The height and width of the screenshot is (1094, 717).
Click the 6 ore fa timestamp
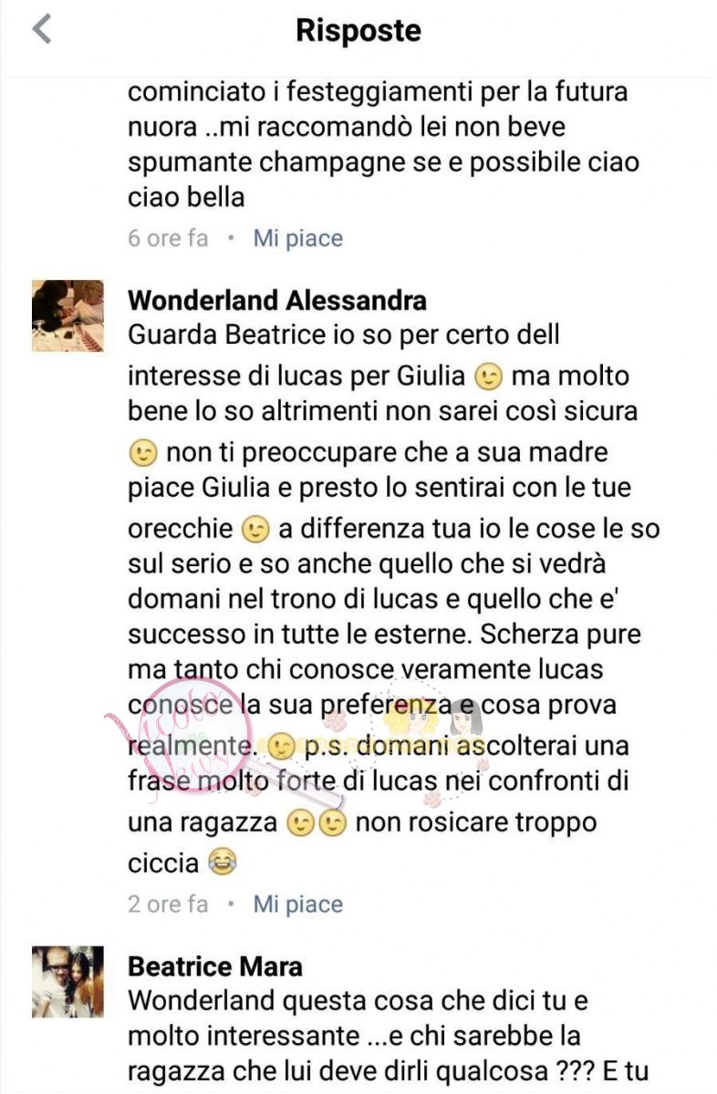coord(168,239)
